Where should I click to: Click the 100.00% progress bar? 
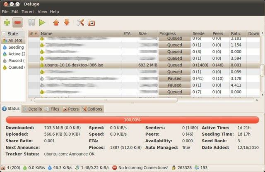[x=132, y=120]
